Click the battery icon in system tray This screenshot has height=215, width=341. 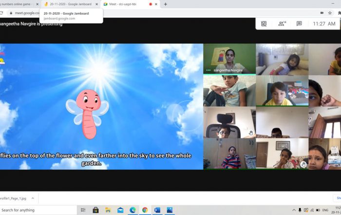(x=318, y=210)
